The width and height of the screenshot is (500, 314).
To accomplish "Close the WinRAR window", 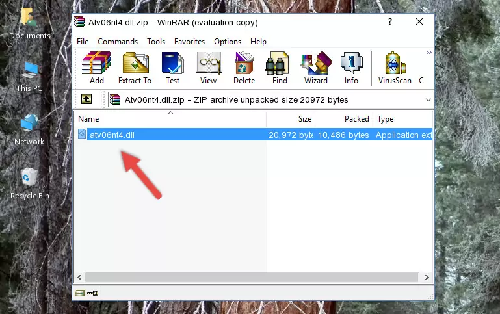I will click(x=419, y=21).
